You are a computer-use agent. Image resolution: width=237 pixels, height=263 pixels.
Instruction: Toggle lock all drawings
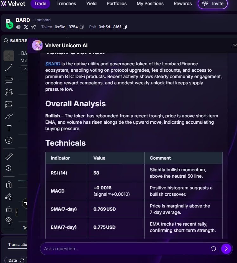(x=9, y=209)
